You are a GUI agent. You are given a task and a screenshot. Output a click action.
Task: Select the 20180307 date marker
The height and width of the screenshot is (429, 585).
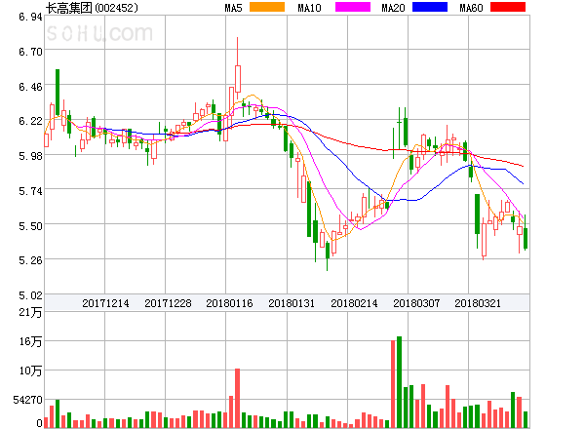click(x=416, y=303)
